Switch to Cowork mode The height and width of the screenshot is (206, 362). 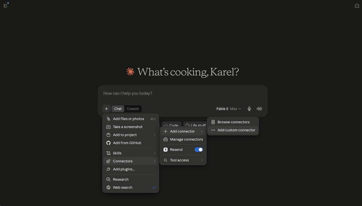coord(133,109)
